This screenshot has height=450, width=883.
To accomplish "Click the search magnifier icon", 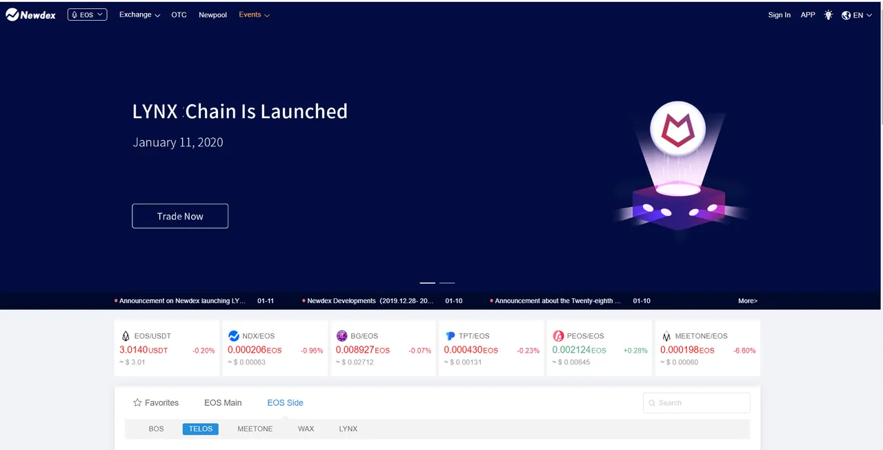I will coord(651,402).
